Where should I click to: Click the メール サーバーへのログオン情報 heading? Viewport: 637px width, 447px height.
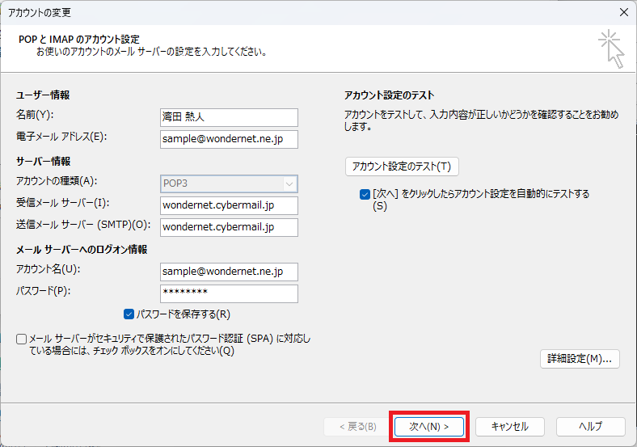82,250
